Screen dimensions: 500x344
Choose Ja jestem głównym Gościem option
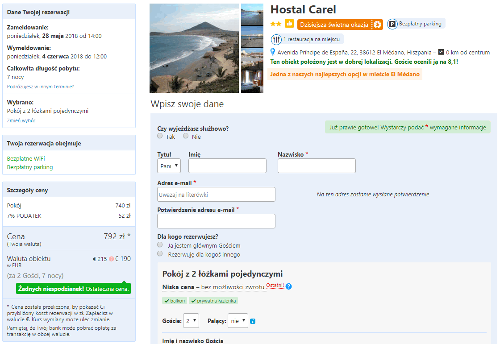coord(160,245)
